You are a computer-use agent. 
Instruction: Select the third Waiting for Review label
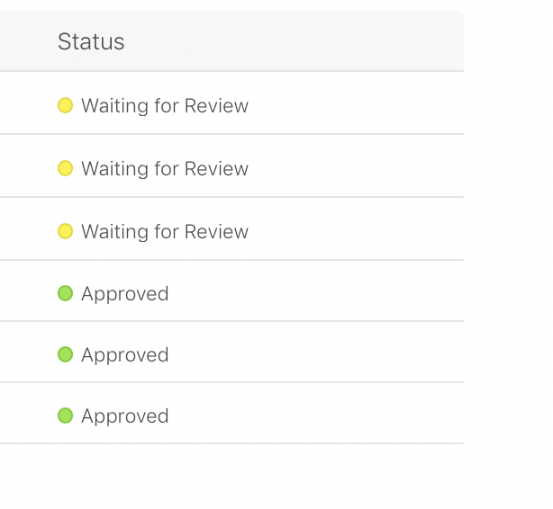[x=165, y=232]
